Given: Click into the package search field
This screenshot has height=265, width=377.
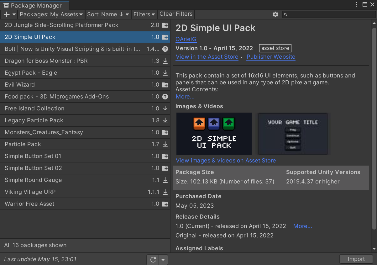Looking at the screenshot, I should [328, 14].
